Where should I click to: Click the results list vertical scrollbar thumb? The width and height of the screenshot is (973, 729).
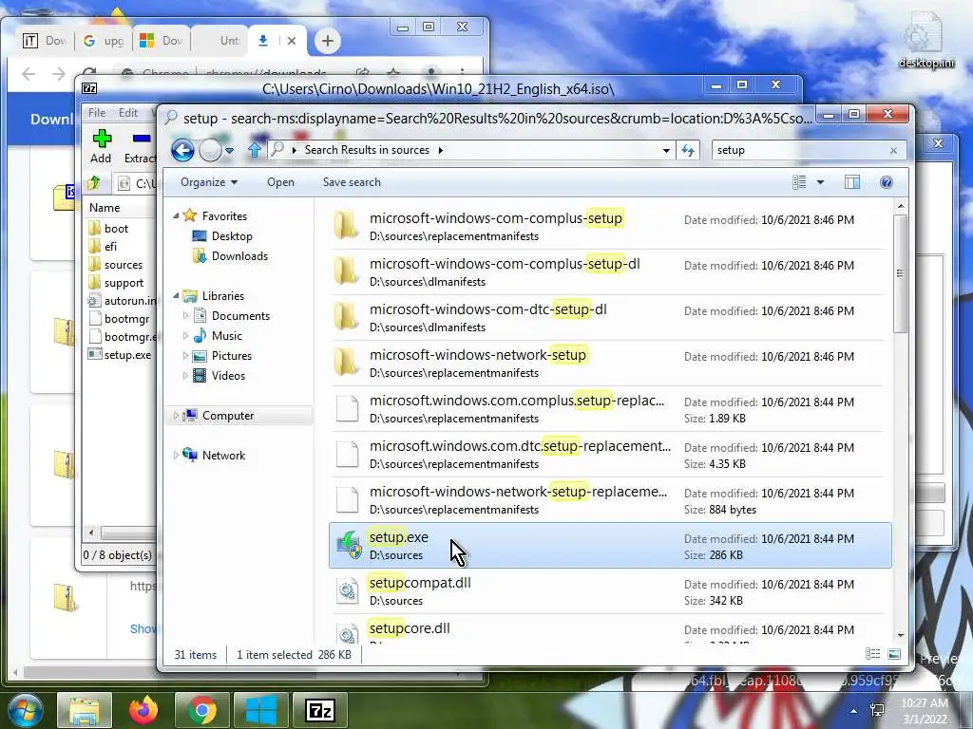[x=901, y=273]
